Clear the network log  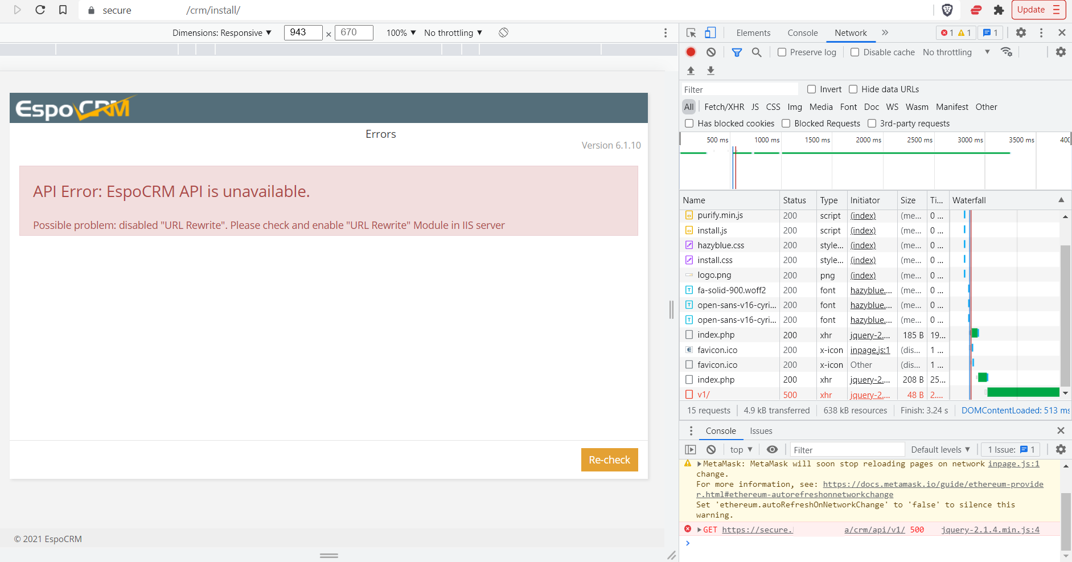coord(711,52)
